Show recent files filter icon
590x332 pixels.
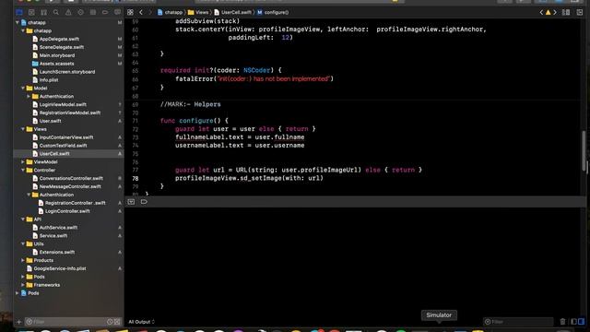point(110,322)
